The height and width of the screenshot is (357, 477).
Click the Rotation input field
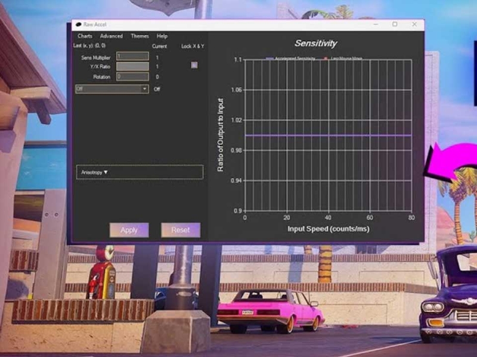pos(132,77)
